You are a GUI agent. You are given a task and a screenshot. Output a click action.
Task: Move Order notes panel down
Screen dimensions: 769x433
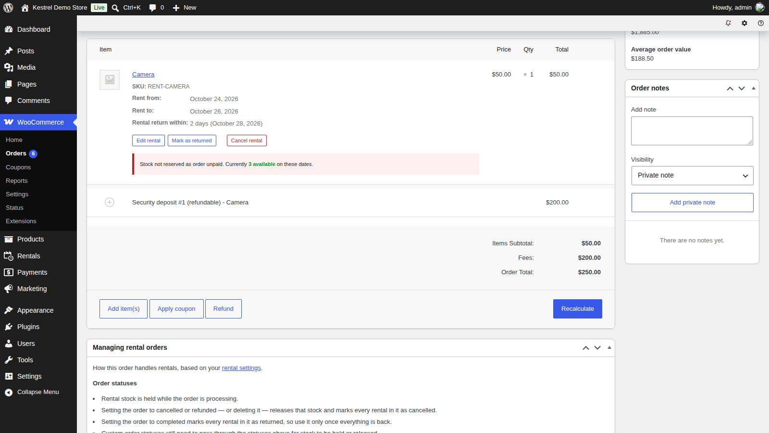tap(742, 89)
